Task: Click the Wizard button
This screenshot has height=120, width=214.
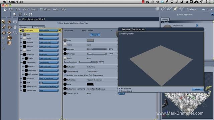Action: (95, 35)
